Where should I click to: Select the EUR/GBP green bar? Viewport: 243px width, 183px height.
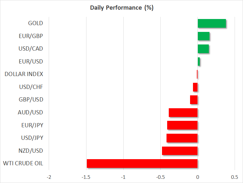(203, 36)
